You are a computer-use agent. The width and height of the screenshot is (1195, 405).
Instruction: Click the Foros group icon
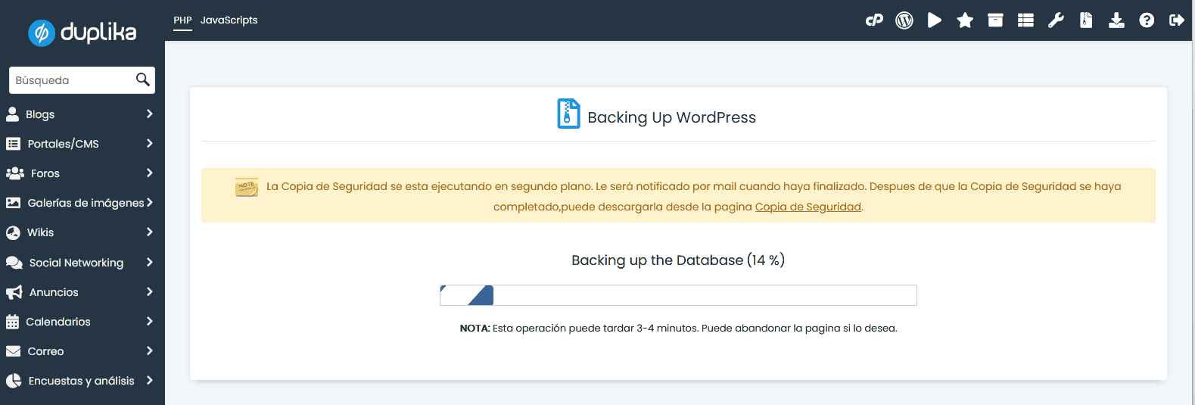[x=14, y=173]
